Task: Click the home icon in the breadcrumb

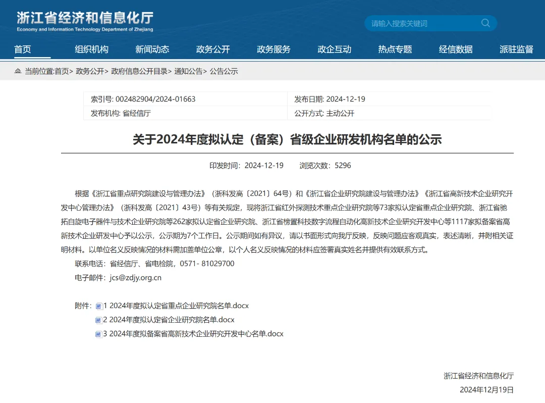Action: (x=18, y=71)
